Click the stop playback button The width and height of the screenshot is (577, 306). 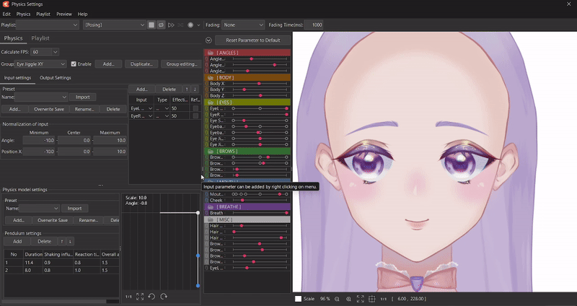pyautogui.click(x=152, y=25)
